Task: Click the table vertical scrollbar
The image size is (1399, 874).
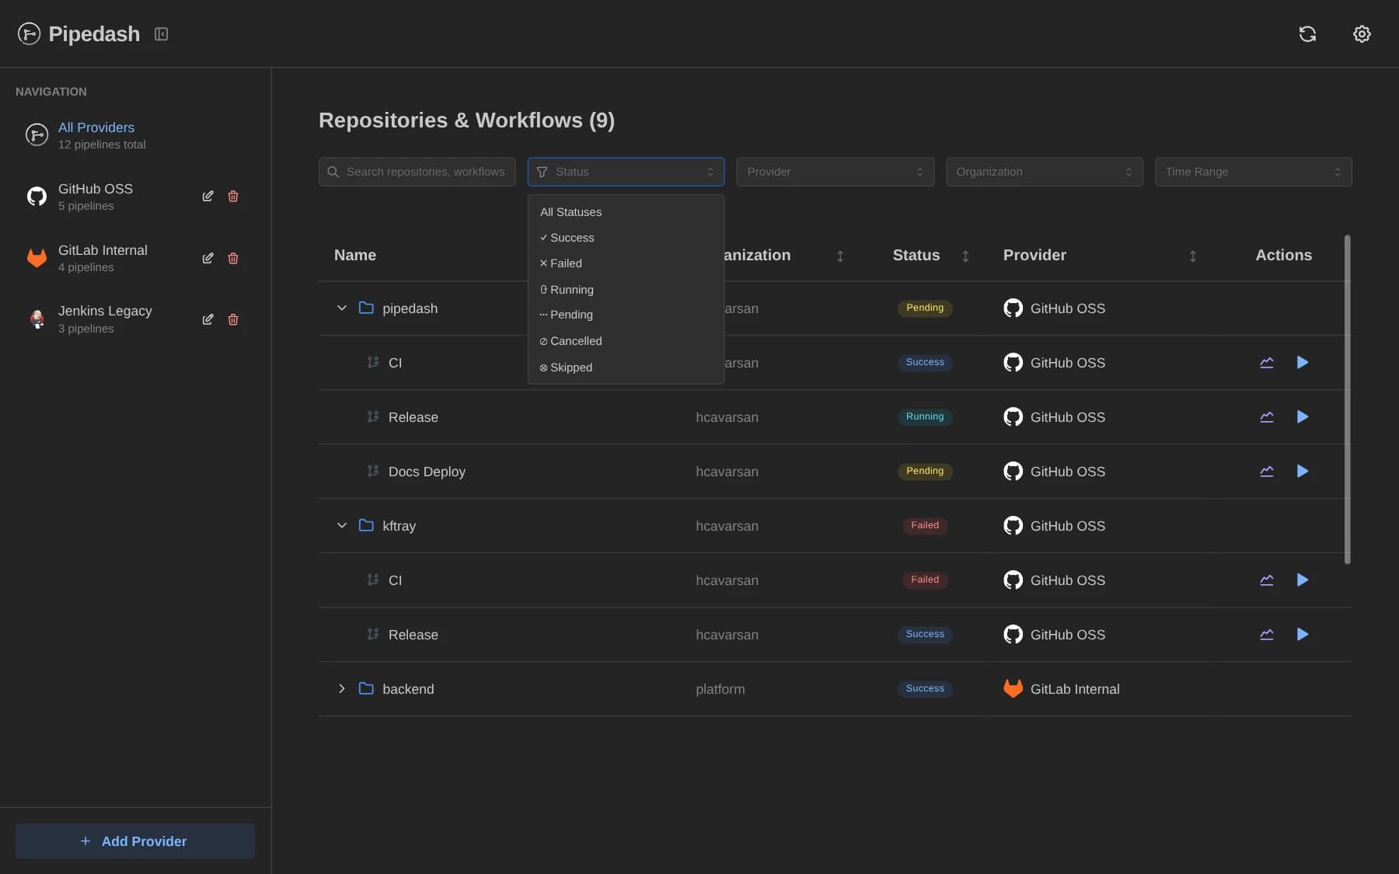Action: 1347,399
